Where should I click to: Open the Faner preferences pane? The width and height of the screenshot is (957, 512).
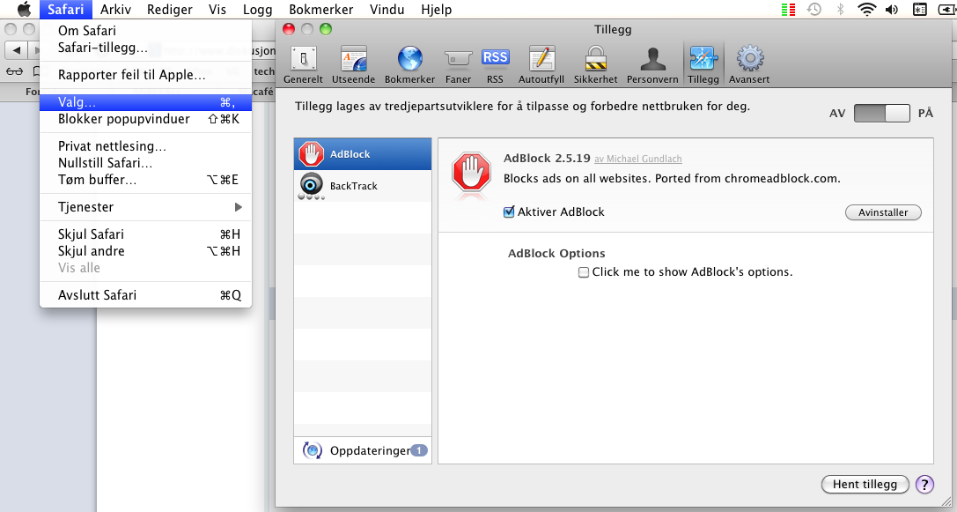pyautogui.click(x=459, y=64)
